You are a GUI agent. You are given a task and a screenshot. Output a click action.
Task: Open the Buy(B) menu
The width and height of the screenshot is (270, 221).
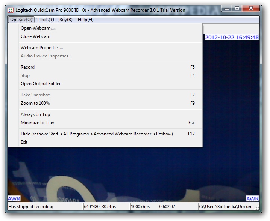click(66, 20)
